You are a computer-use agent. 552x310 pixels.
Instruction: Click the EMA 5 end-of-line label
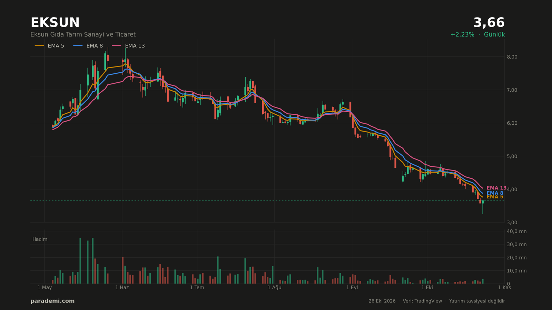pyautogui.click(x=495, y=197)
